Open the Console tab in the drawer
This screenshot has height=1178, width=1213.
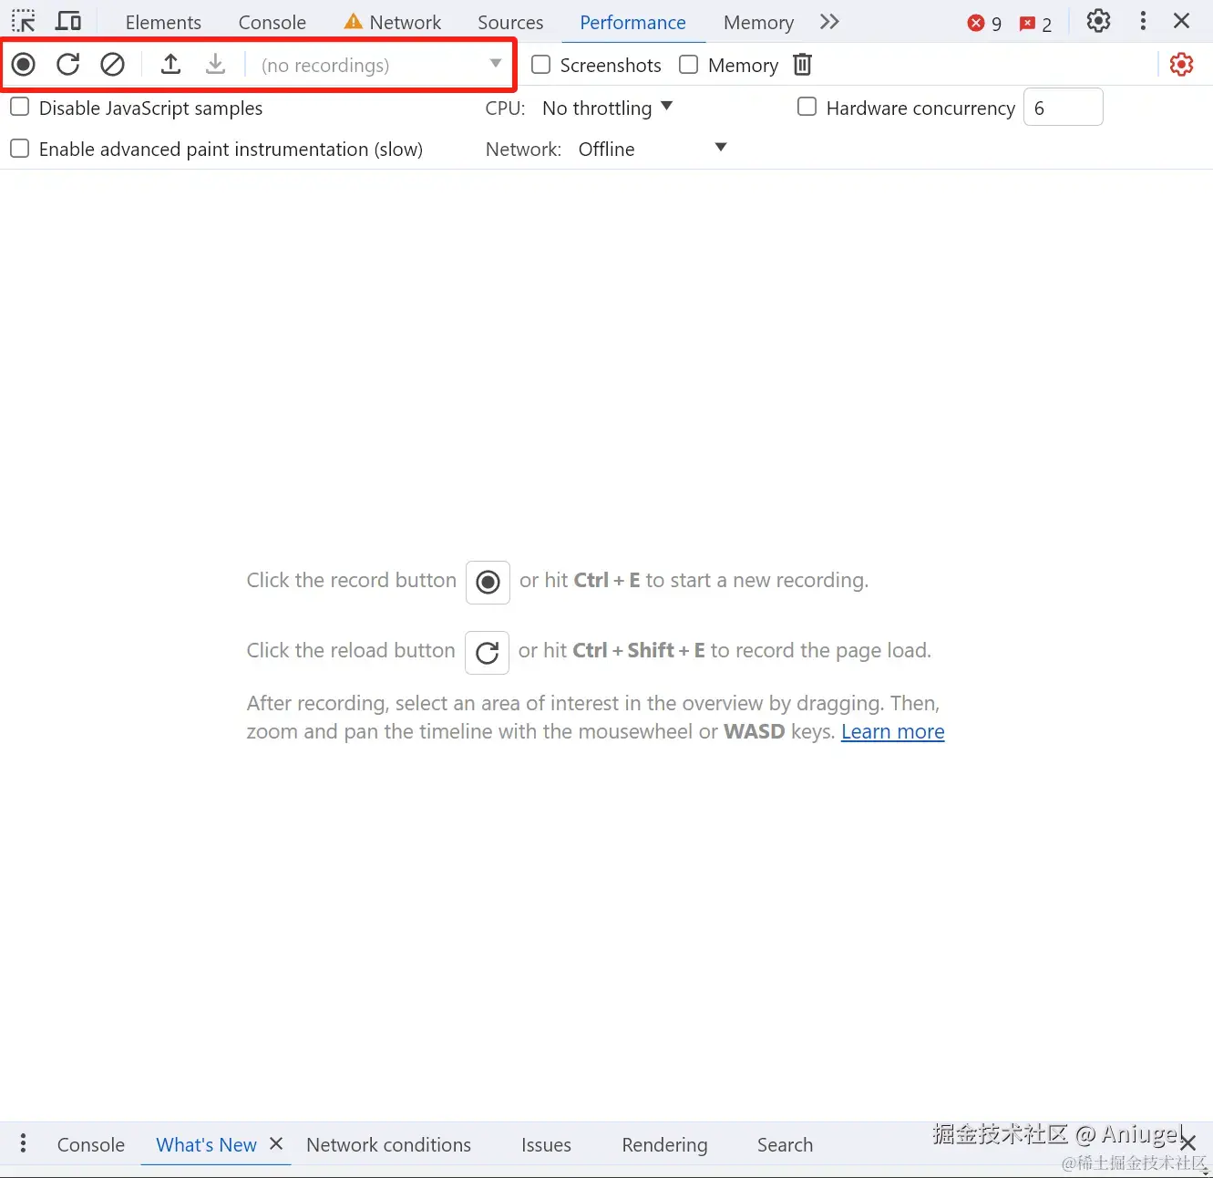point(91,1144)
